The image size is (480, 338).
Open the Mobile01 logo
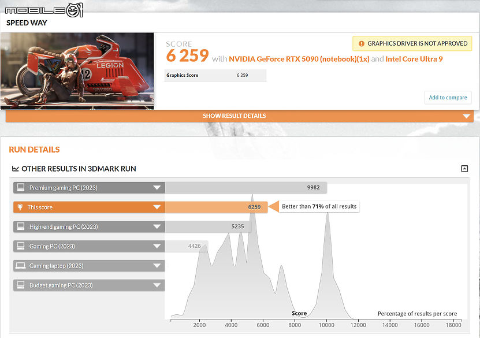[x=44, y=10]
